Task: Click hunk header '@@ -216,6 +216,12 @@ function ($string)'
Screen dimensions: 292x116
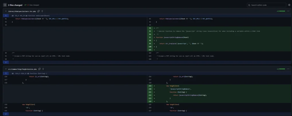Action: click(x=29, y=73)
